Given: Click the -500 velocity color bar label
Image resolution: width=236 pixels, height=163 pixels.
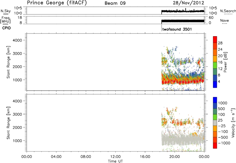Looking at the screenshot, I should [x=223, y=137].
